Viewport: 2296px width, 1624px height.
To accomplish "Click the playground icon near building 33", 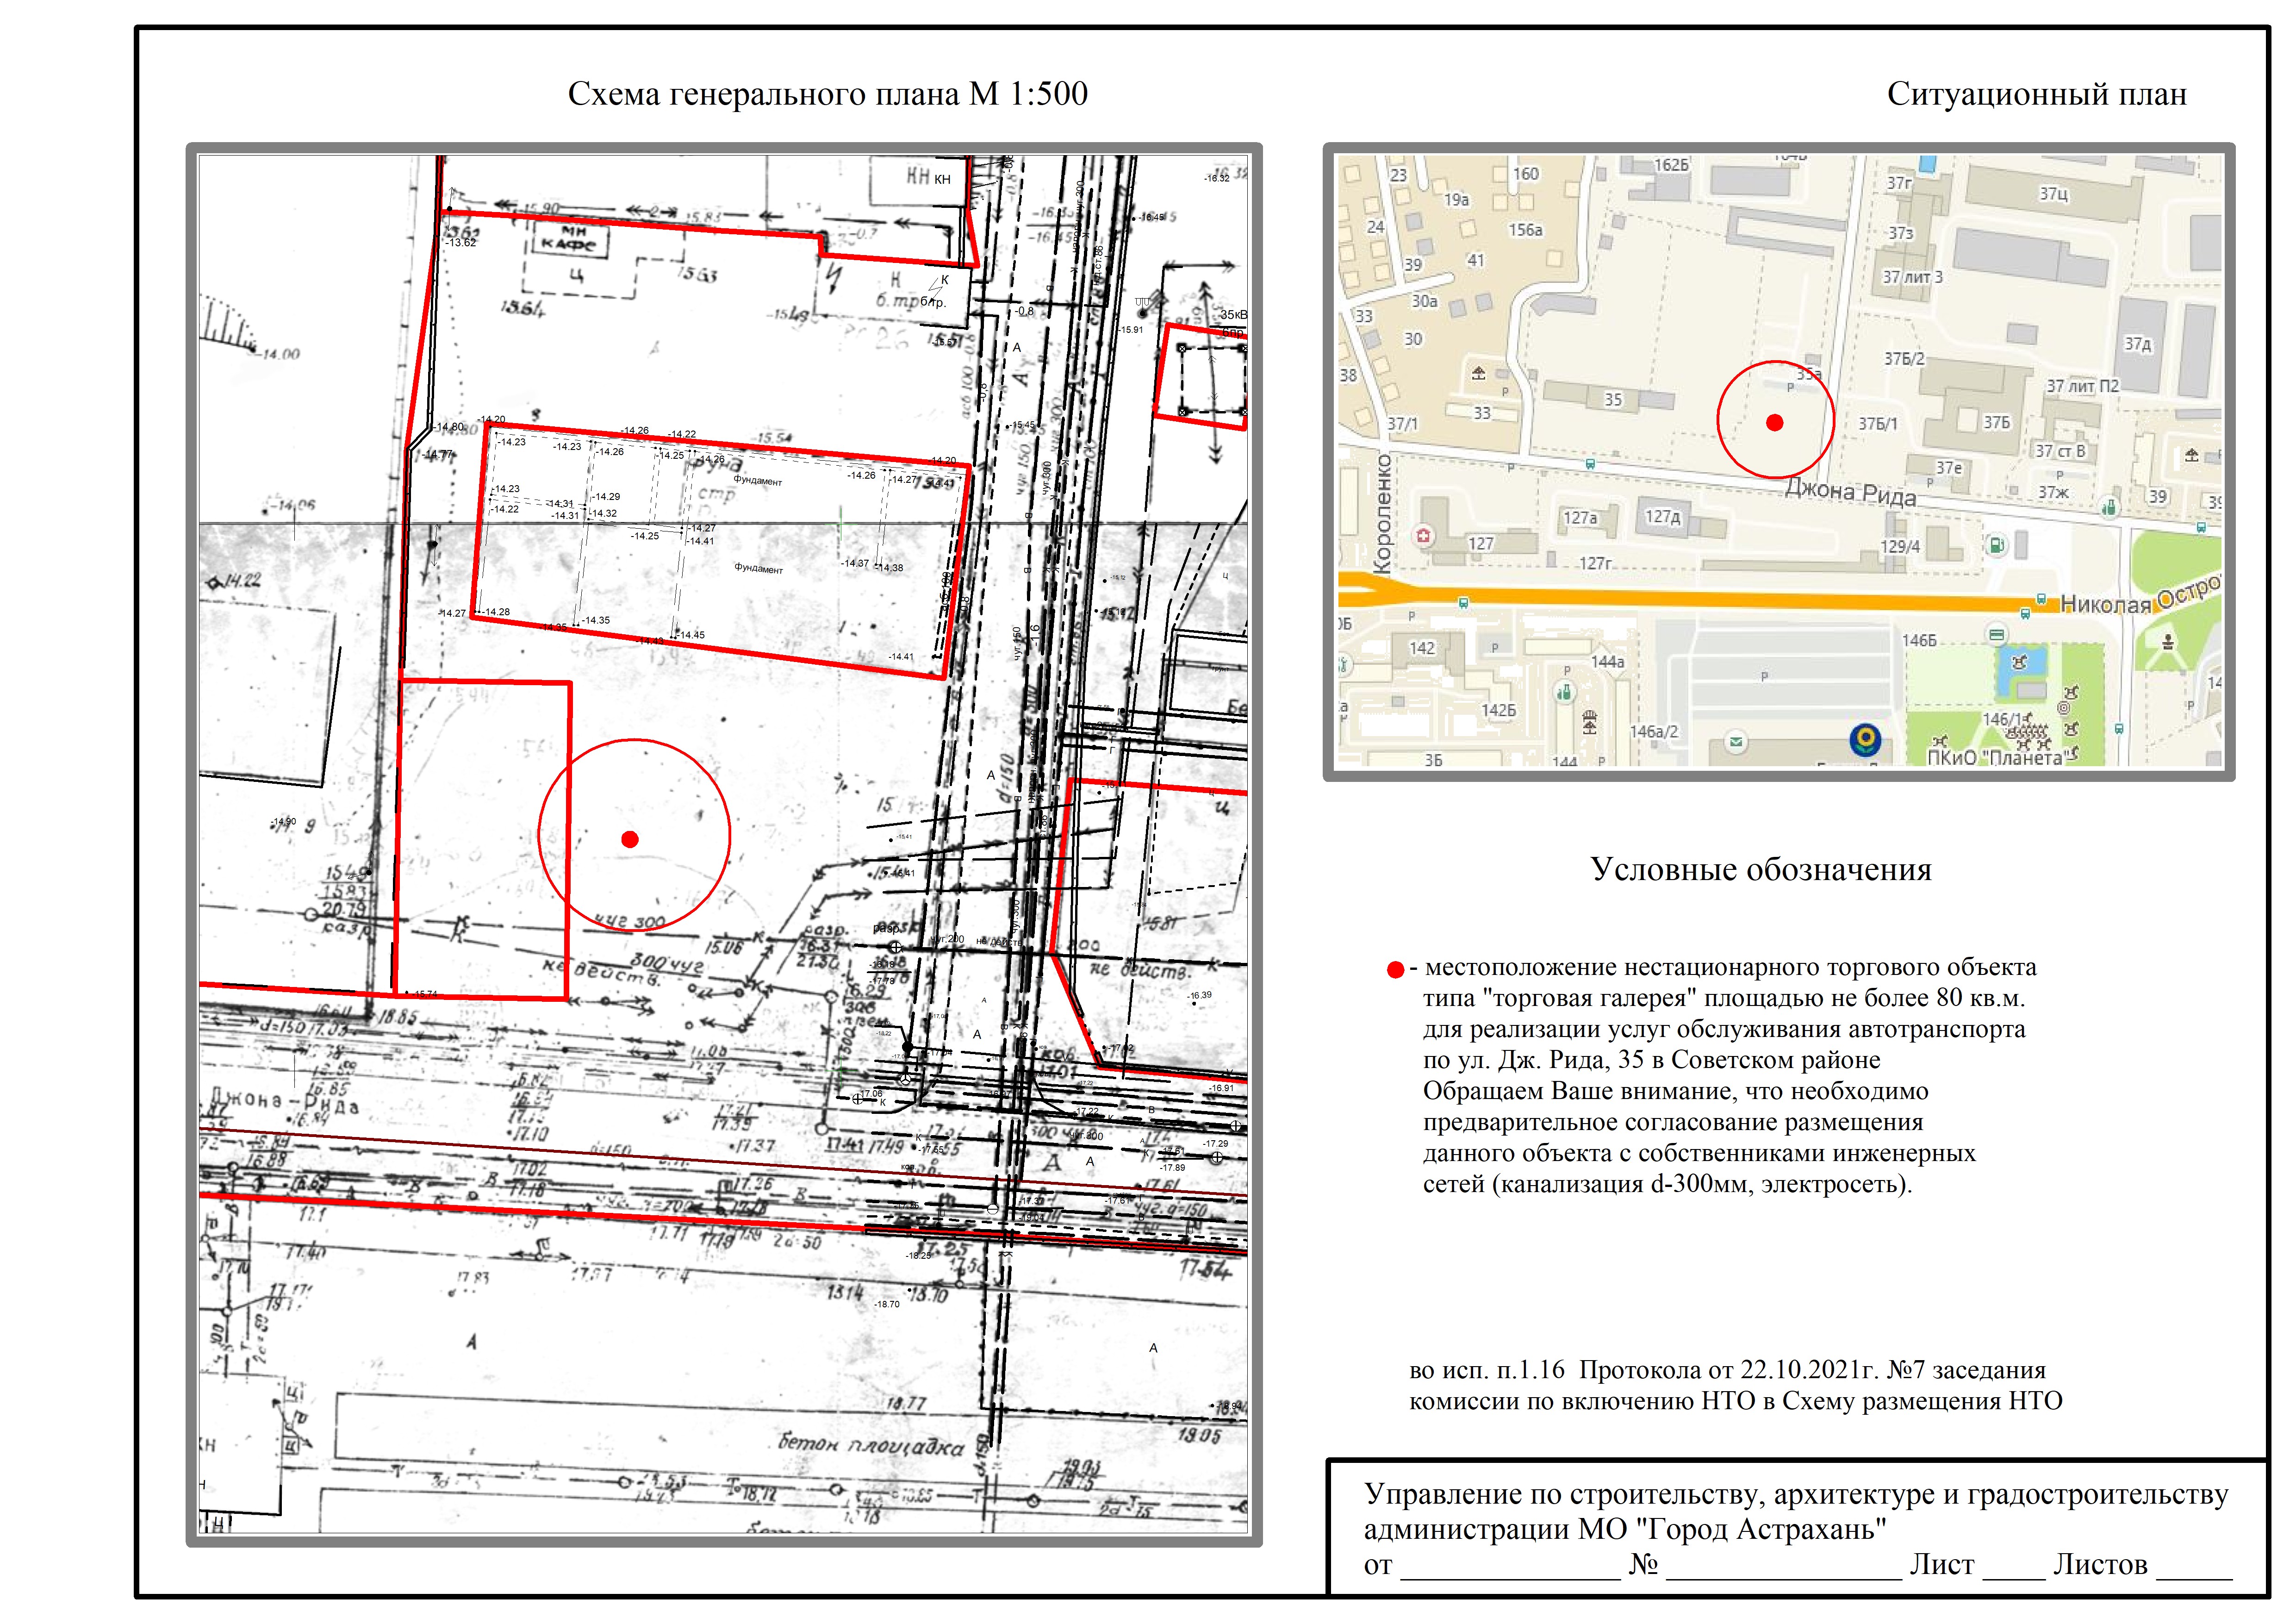I will point(1478,373).
